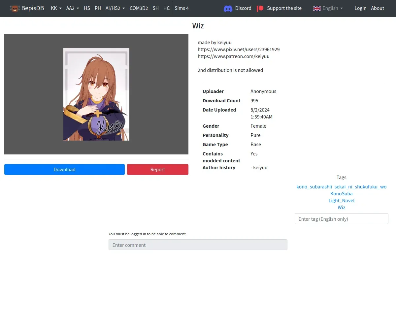Click the UK flag language icon

(x=317, y=8)
